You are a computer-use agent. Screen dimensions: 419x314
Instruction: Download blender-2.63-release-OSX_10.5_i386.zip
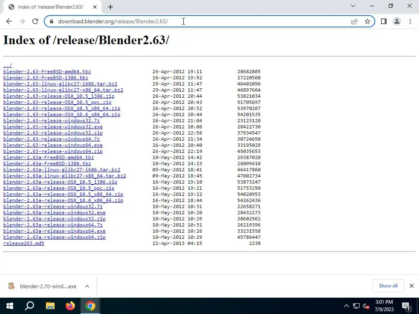pos(59,96)
